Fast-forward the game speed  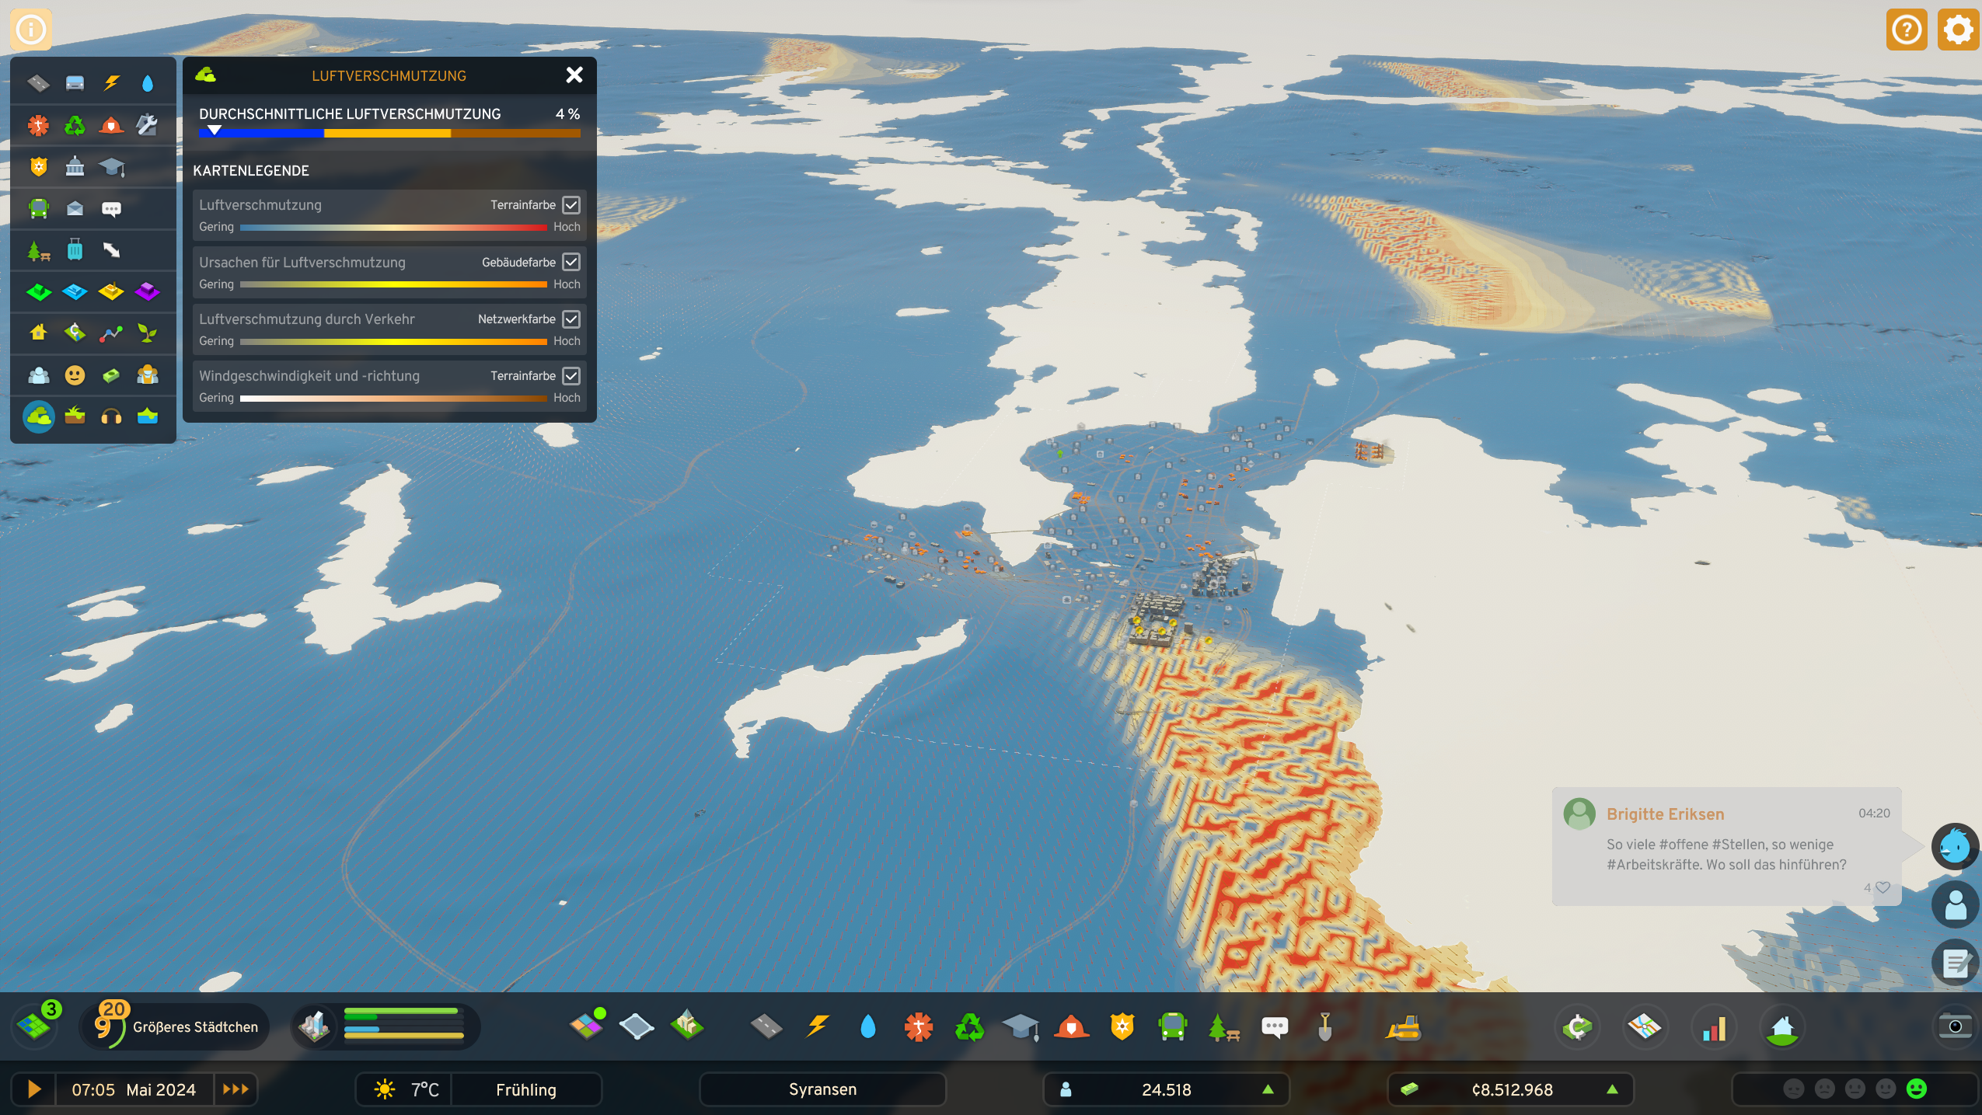[x=235, y=1089]
